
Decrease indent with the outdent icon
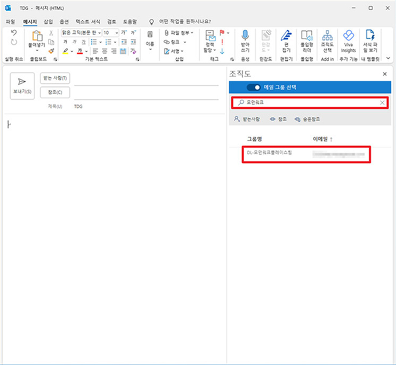(x=124, y=42)
